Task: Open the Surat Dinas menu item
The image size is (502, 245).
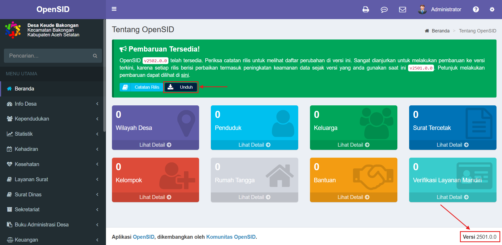Action: [28, 194]
